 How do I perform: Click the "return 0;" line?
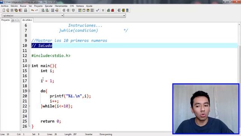tap(51, 121)
